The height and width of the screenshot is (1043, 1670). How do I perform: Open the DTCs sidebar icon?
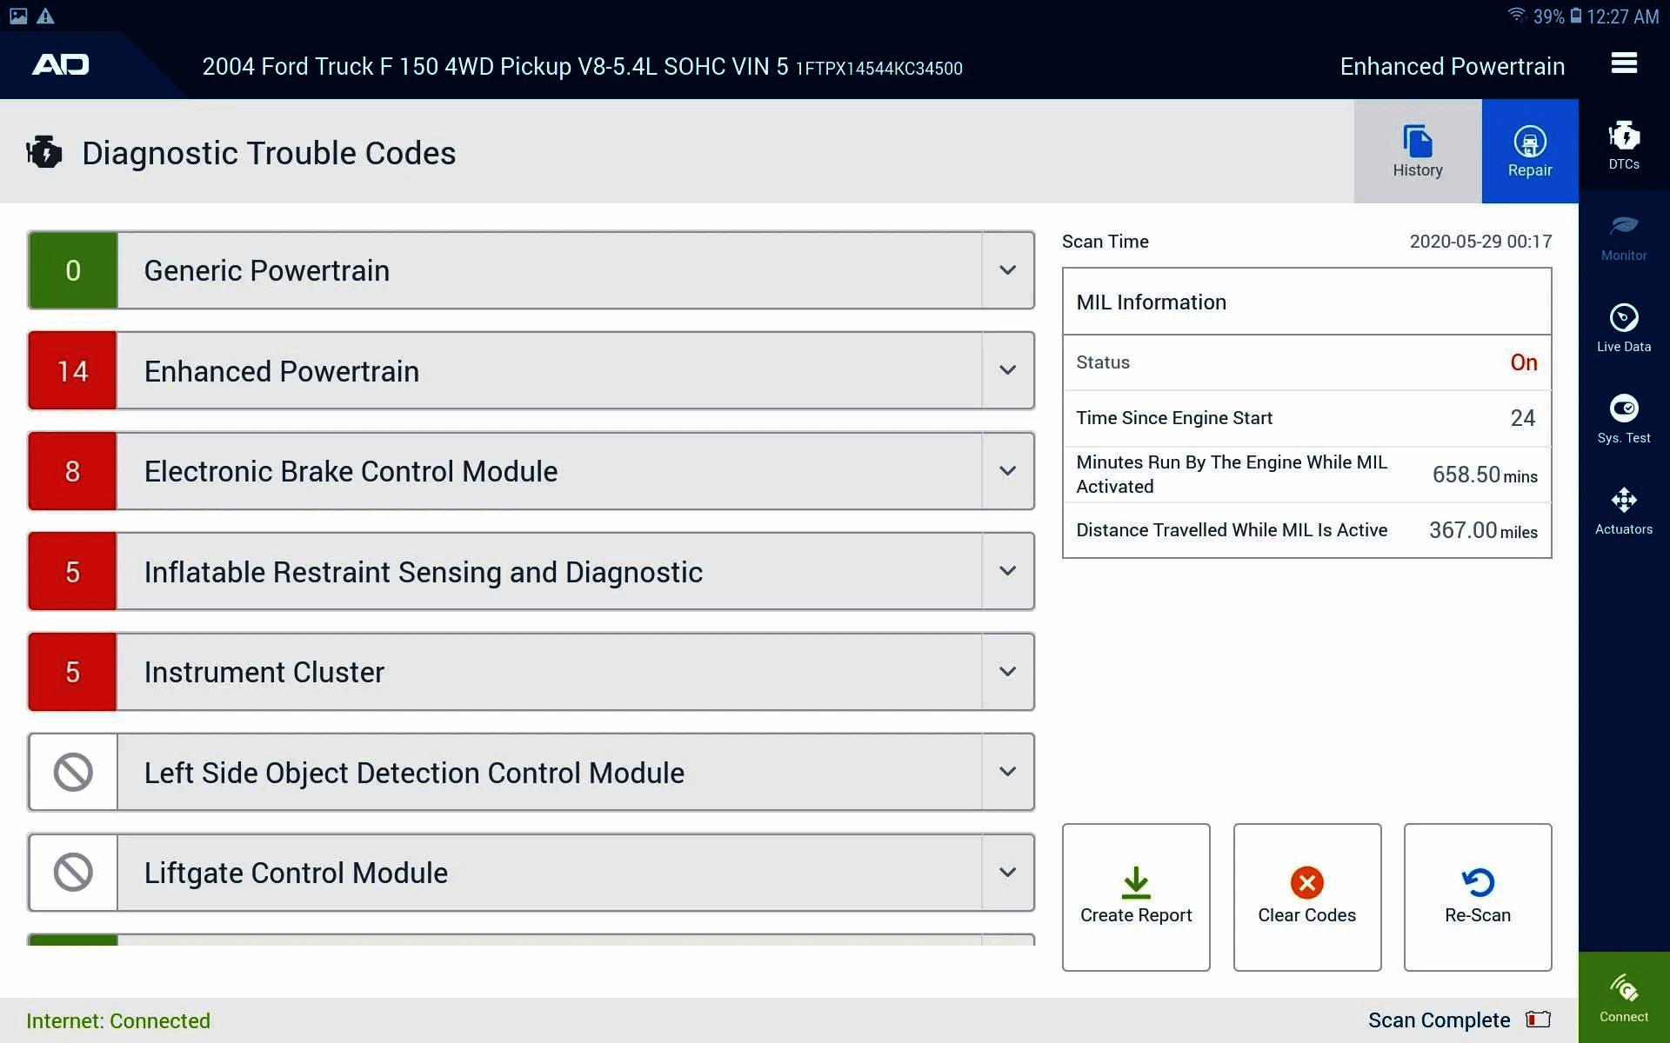pos(1623,145)
